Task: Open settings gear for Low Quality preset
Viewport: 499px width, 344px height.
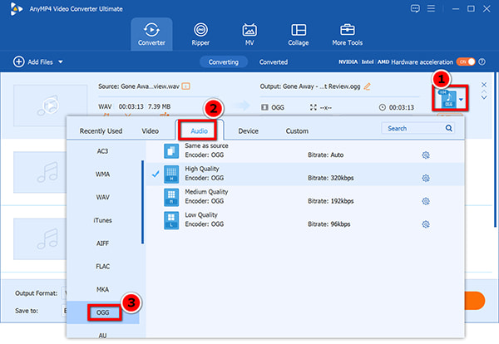Action: click(x=426, y=224)
